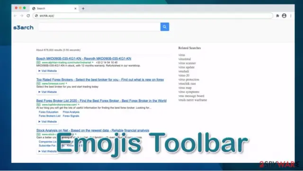Open the profile account icon
This screenshot has height=171, width=303.
click(x=284, y=16)
